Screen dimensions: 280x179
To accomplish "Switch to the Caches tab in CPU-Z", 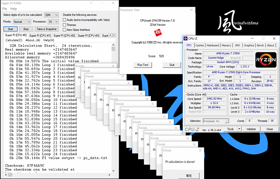I will pos(199,45).
